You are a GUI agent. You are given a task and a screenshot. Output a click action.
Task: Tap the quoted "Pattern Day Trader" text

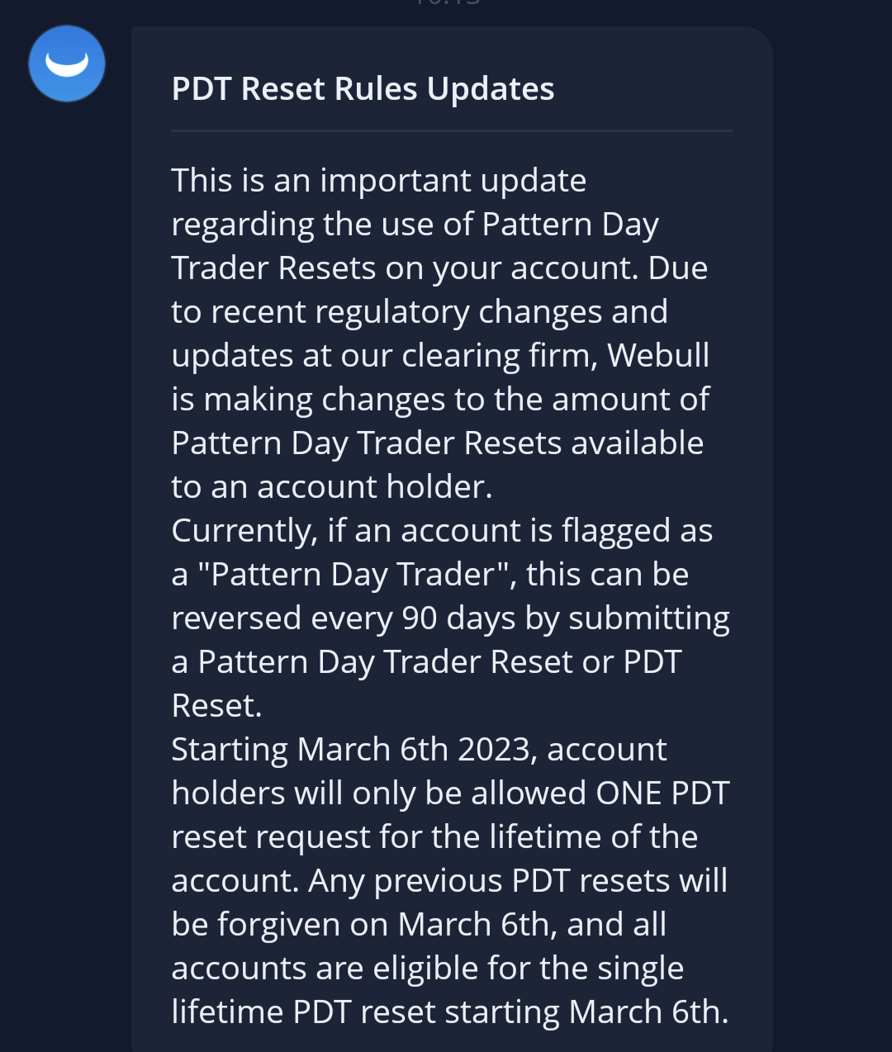coord(352,574)
